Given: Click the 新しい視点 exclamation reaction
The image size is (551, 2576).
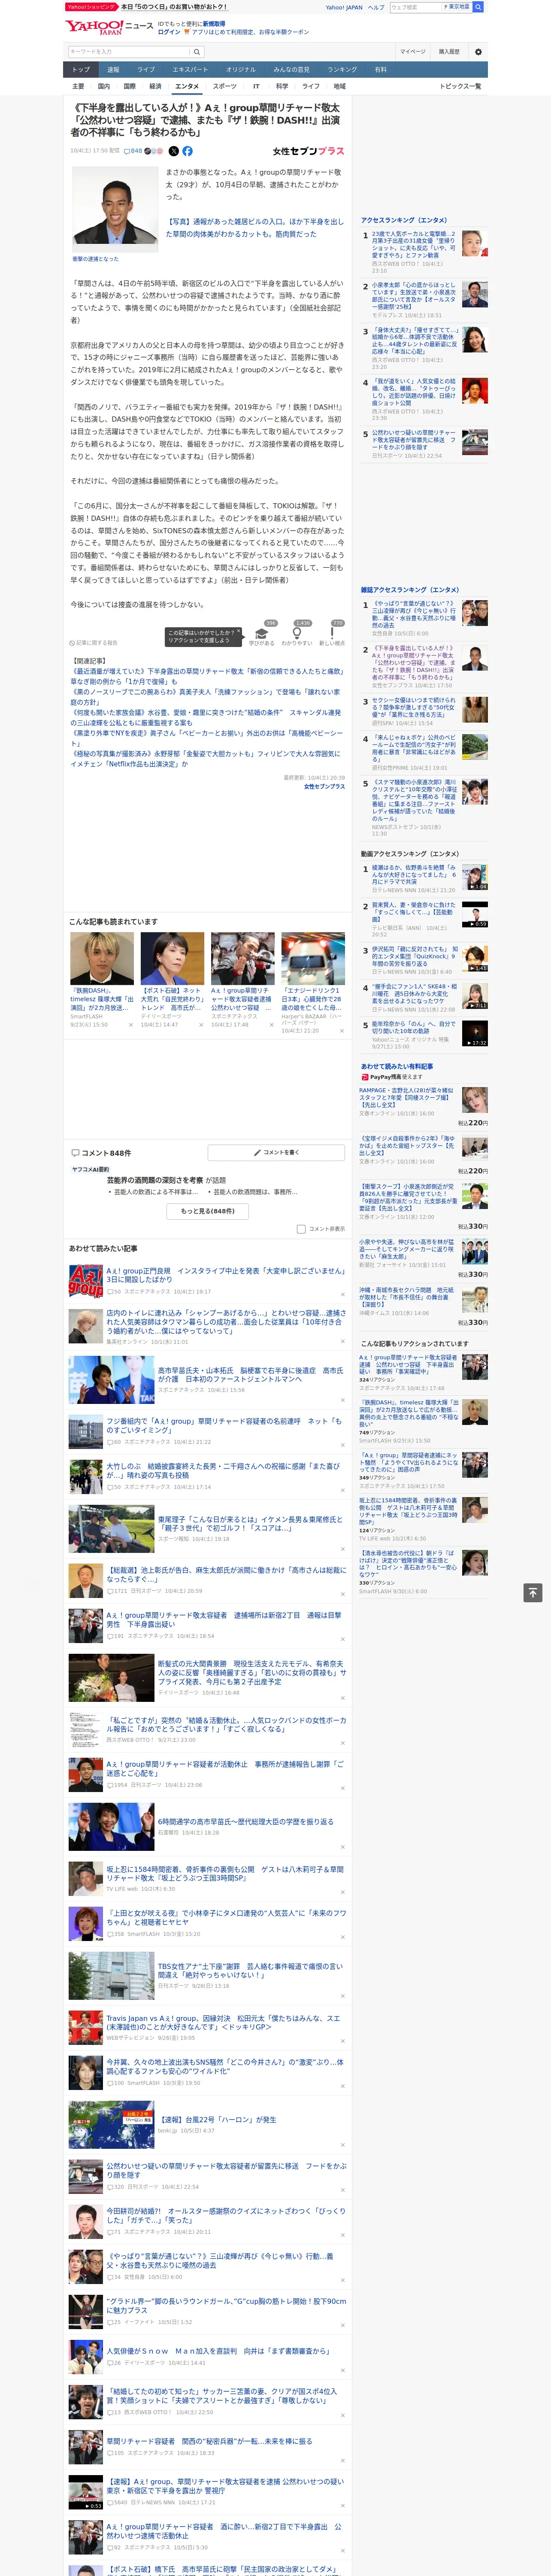Looking at the screenshot, I should [332, 633].
